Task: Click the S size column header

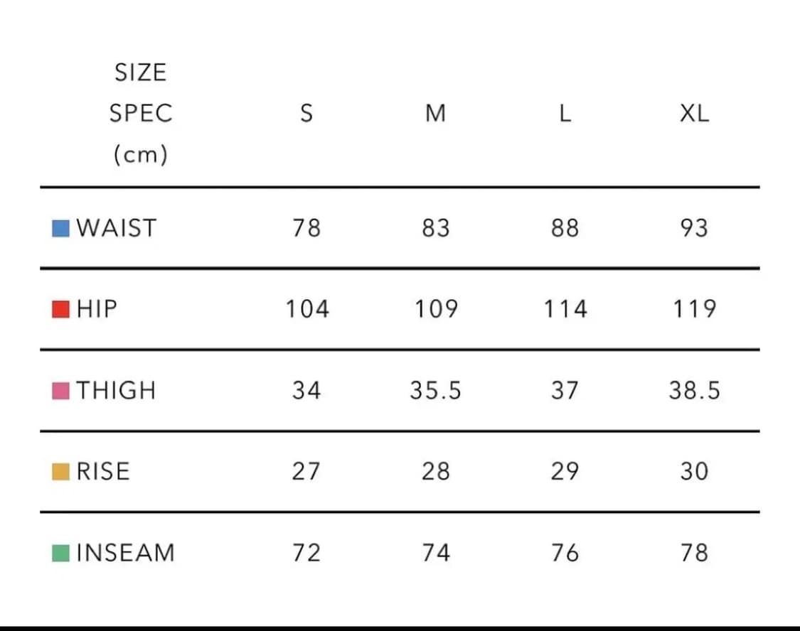Action: (306, 114)
